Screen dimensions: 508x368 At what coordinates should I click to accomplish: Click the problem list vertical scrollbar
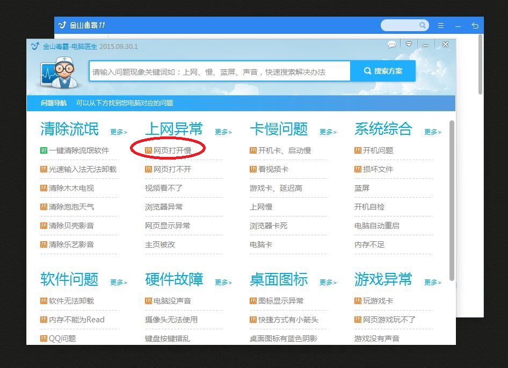(x=452, y=200)
